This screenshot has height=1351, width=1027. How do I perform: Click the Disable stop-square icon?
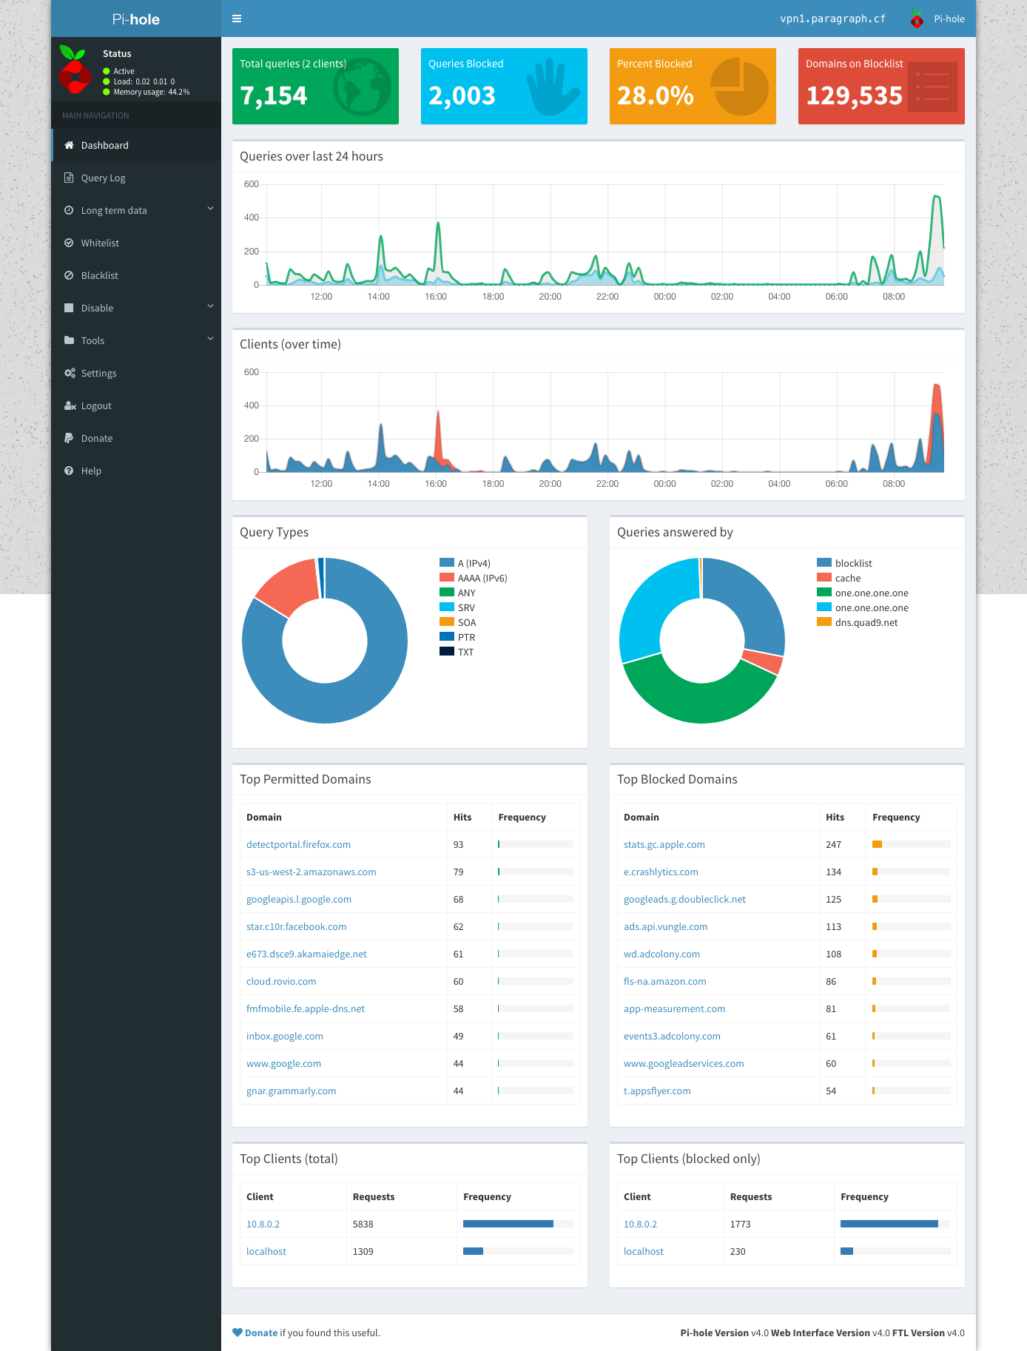69,308
